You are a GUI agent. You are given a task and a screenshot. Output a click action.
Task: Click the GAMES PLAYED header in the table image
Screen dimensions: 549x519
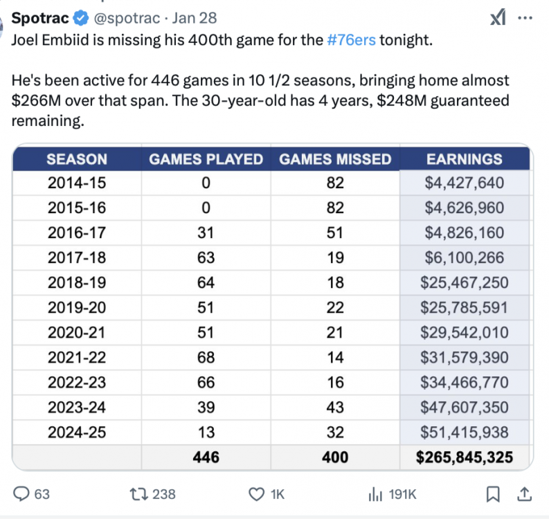(206, 159)
